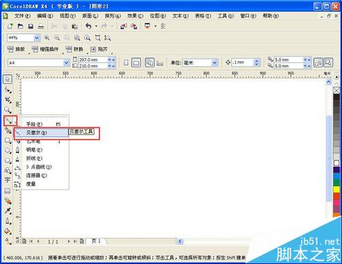
Task: Expand the Application Launcher dropdown arrow
Action: tap(155, 27)
